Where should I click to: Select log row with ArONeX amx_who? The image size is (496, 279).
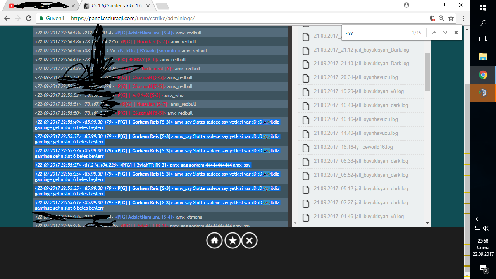click(x=161, y=95)
